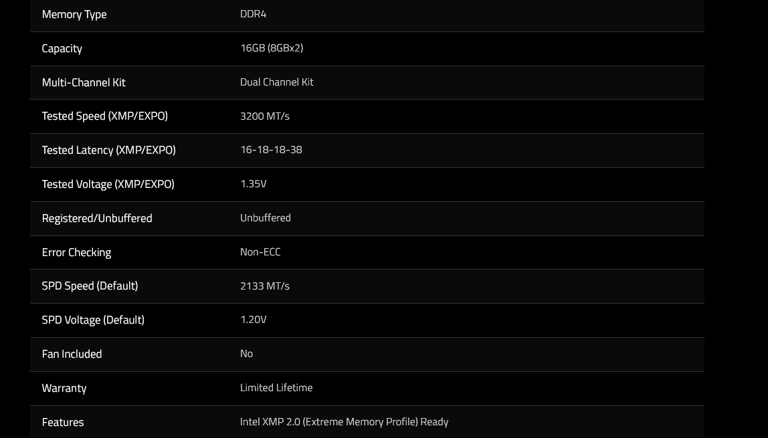Screen dimensions: 768x438
Task: Select the 1.35V voltage value
Action: [x=254, y=183]
